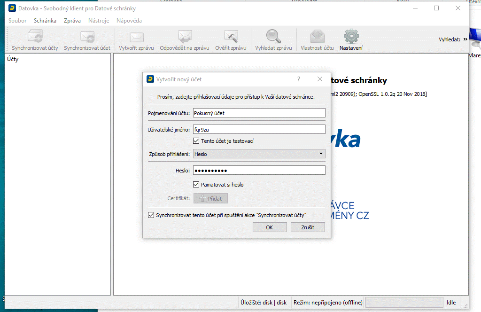This screenshot has height=312, width=481.
Task: Click the Ověřit zprávu icon
Action: 231,37
